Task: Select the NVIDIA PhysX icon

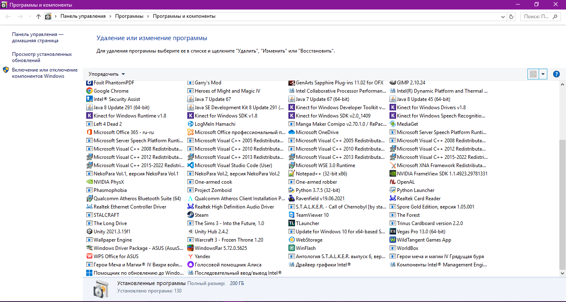Action: click(89, 182)
